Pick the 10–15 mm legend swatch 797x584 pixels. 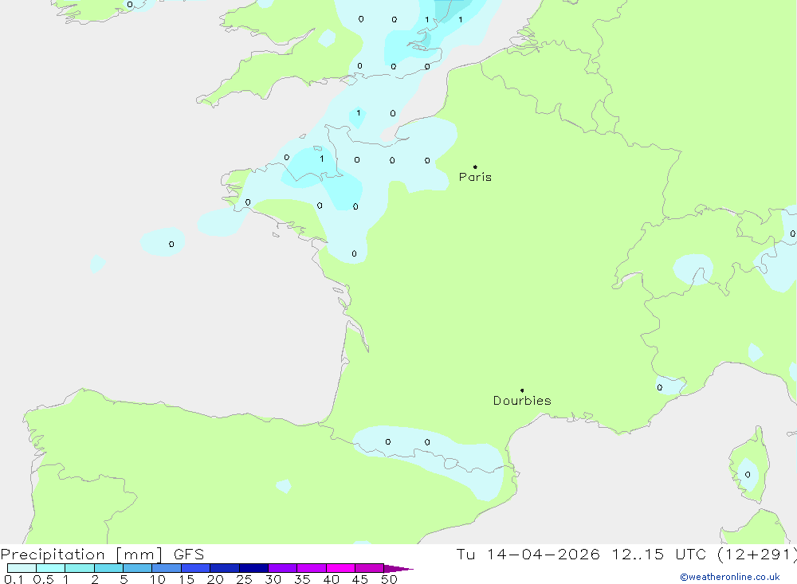167,568
